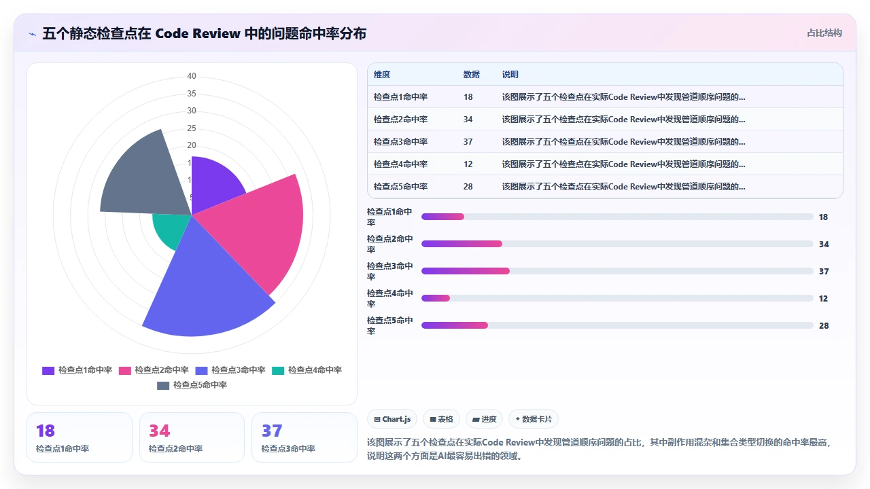The image size is (870, 489).
Task: Click table value 18 in 检查点1 row
Action: point(468,97)
